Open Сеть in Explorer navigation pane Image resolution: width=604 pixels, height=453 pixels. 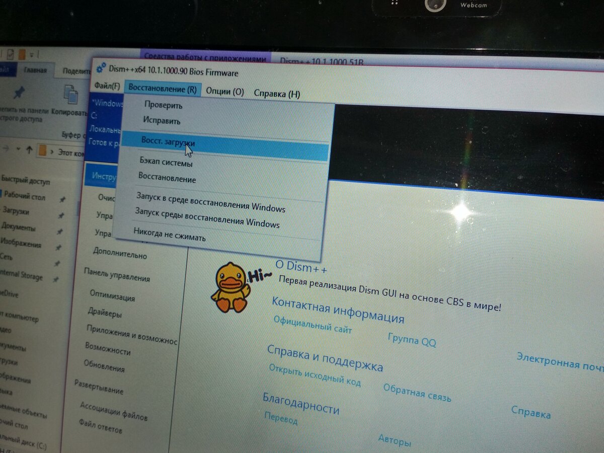click(x=6, y=258)
